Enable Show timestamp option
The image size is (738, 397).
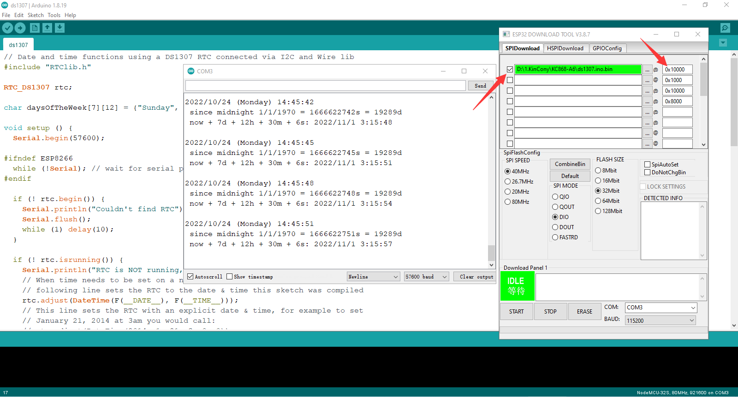[230, 277]
